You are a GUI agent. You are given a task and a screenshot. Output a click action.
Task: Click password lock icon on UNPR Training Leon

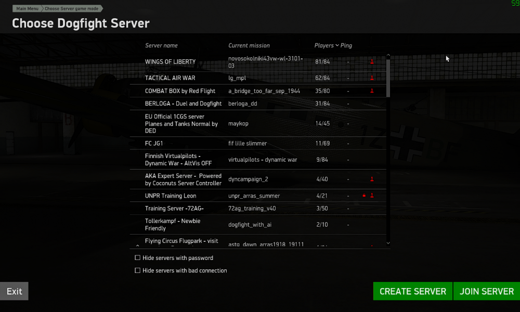pos(364,196)
